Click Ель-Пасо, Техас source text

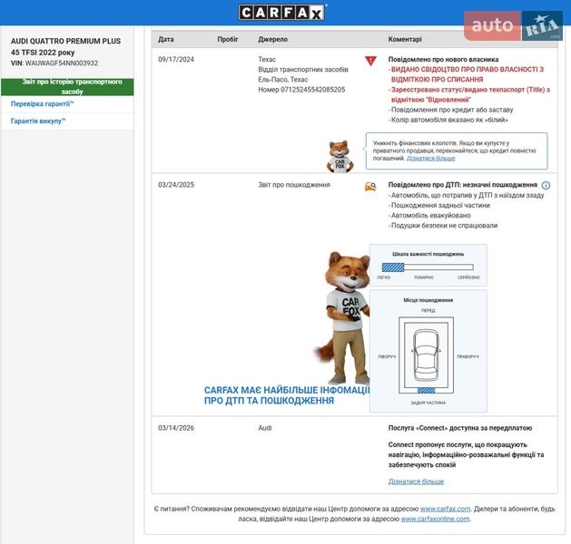pos(283,79)
